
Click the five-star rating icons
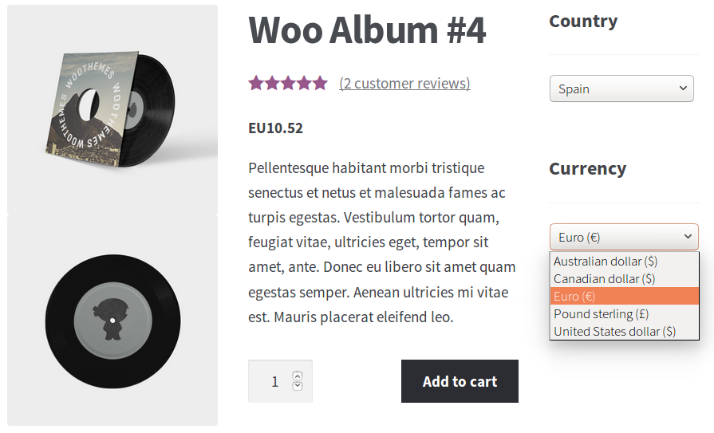287,83
